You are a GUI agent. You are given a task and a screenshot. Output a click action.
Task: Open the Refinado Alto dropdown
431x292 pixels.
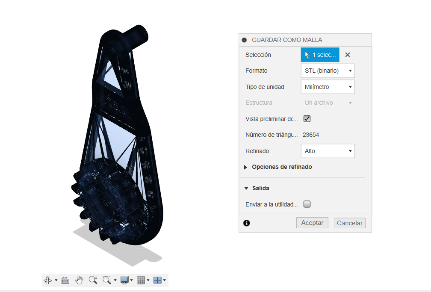pyautogui.click(x=328, y=151)
